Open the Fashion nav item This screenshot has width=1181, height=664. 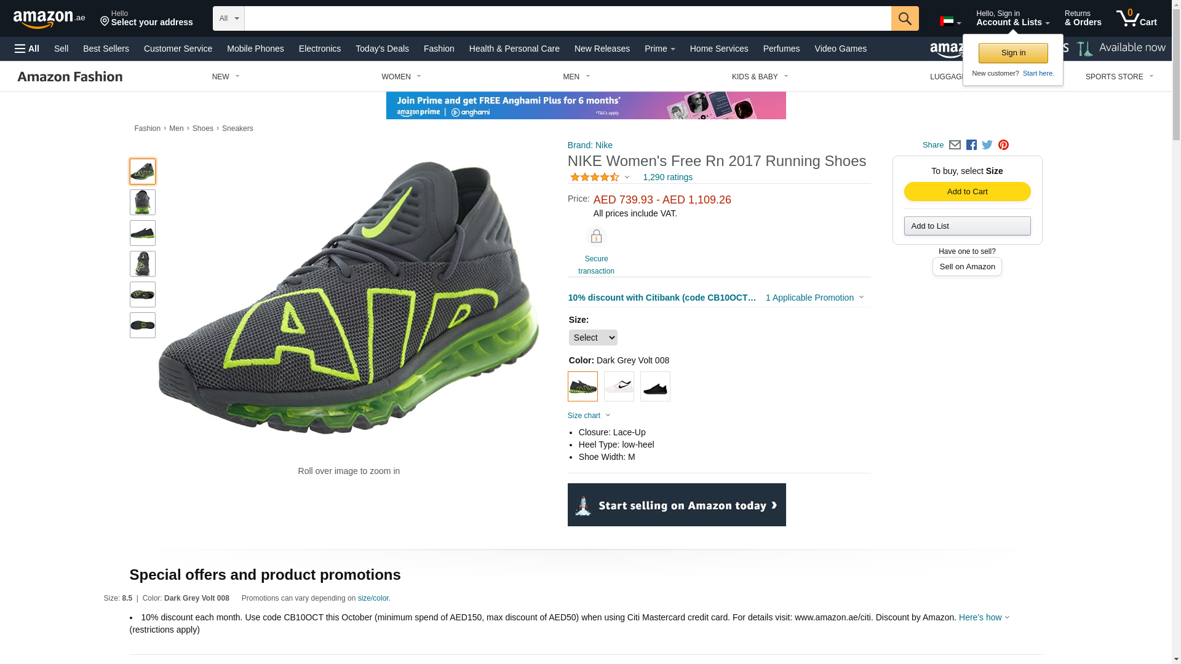[x=439, y=49]
